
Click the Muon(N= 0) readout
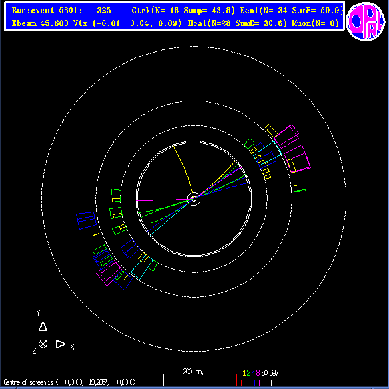(315, 23)
